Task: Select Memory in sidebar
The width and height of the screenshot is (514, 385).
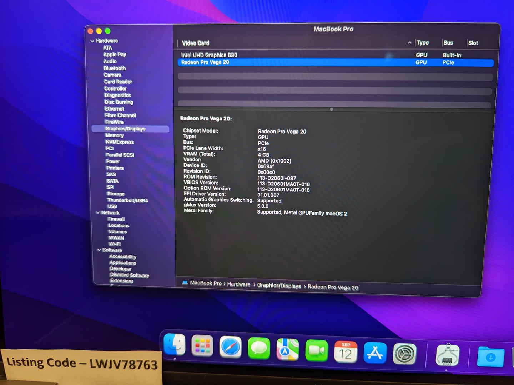Action: [x=114, y=135]
